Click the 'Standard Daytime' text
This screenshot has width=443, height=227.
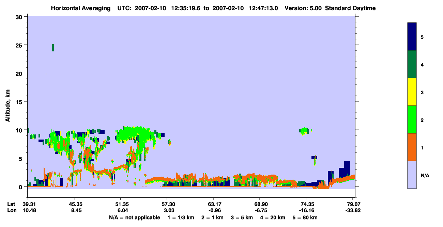click(350, 8)
